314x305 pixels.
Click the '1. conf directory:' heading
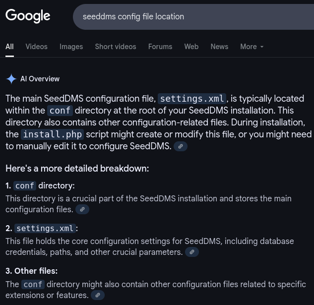[40, 185]
